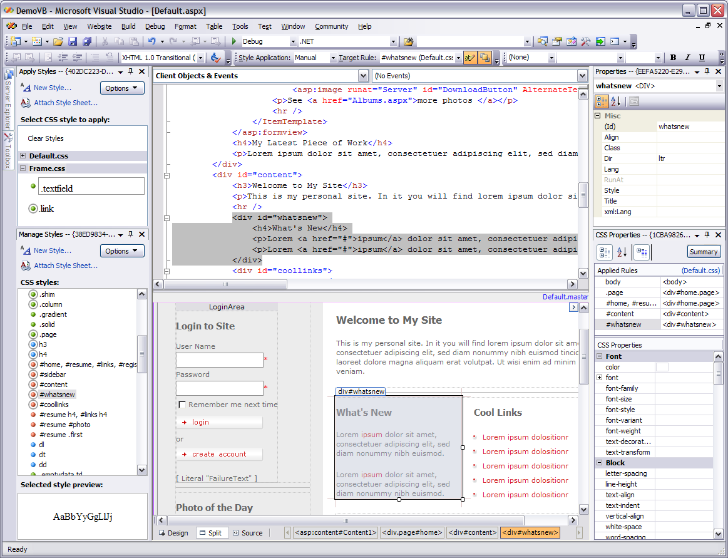Apply Italic formatting icon
728x558 pixels.
(687, 57)
